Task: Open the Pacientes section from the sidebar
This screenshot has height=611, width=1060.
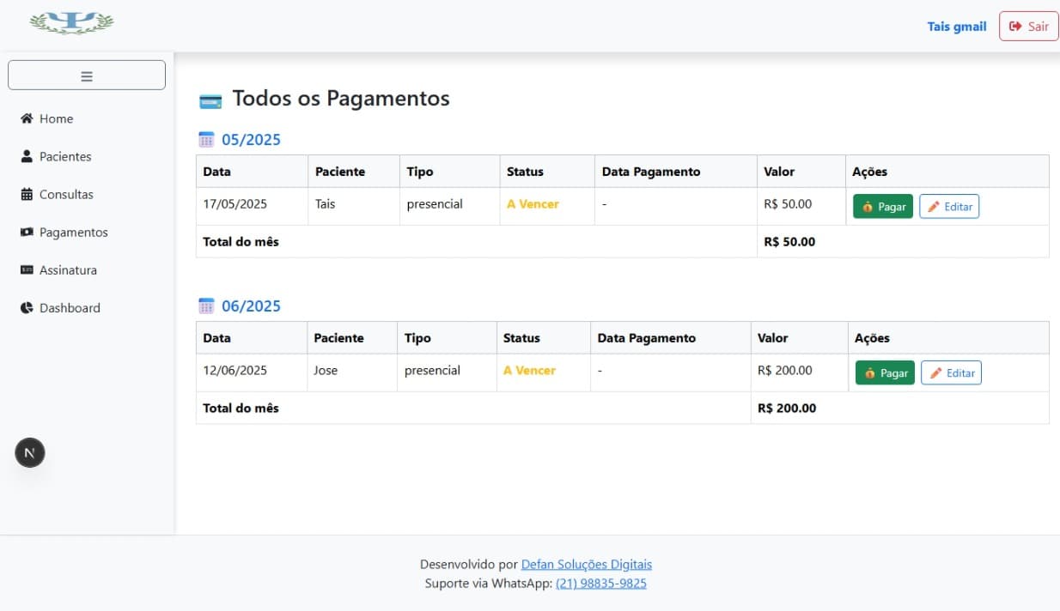Action: pos(64,156)
